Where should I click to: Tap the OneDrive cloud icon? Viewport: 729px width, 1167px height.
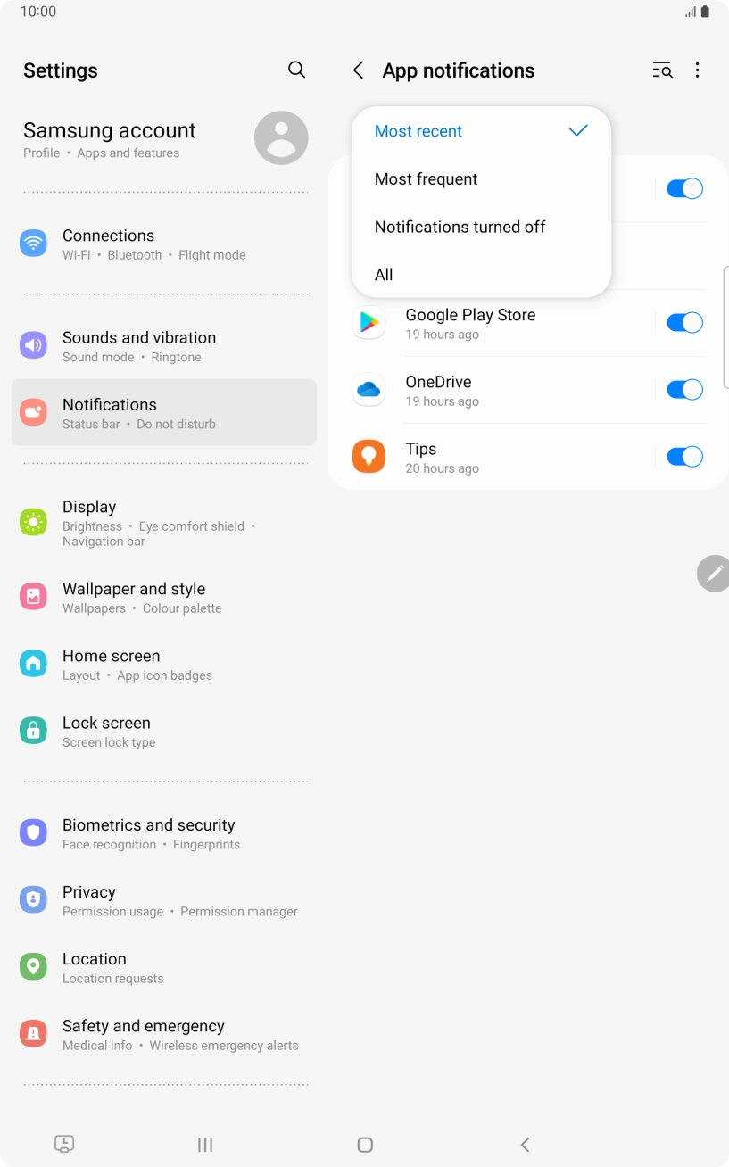369,390
